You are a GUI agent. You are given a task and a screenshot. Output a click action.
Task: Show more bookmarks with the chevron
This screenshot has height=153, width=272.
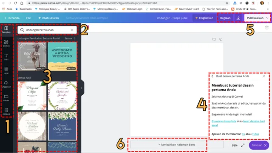coord(267,9)
